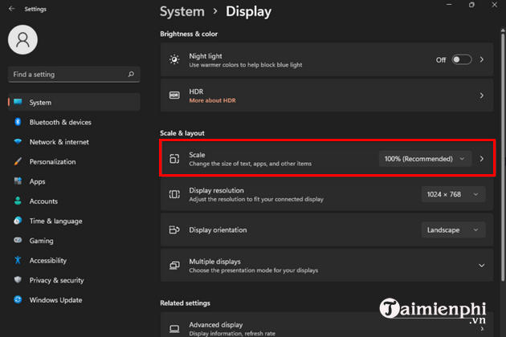Click the search magnifier icon
The image size is (506, 337).
click(131, 74)
